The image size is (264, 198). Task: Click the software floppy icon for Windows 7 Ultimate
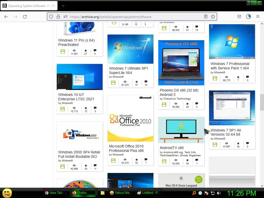113,83
